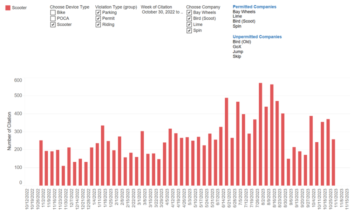Screen dimensions: 354x216
Task: Check the POCA device type option
Action: point(53,19)
